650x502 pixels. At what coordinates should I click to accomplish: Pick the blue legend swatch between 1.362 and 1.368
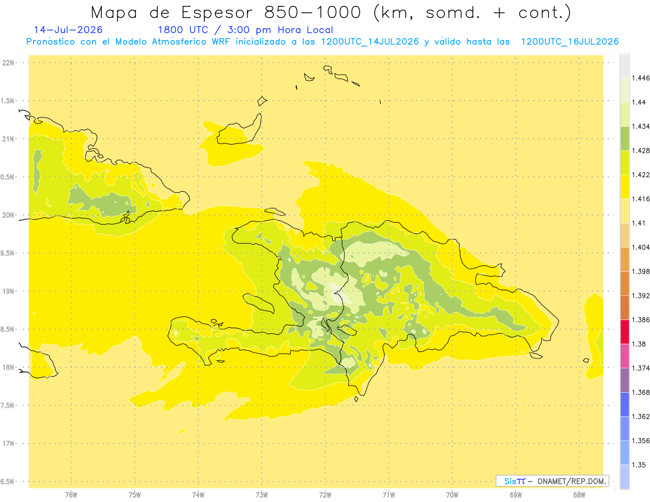coord(625,405)
